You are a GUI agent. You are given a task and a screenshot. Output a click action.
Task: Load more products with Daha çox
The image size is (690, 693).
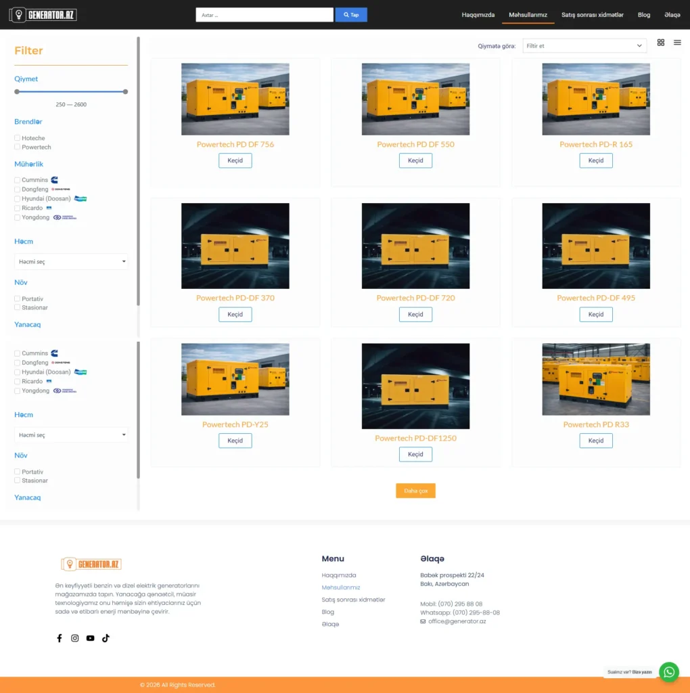point(415,491)
